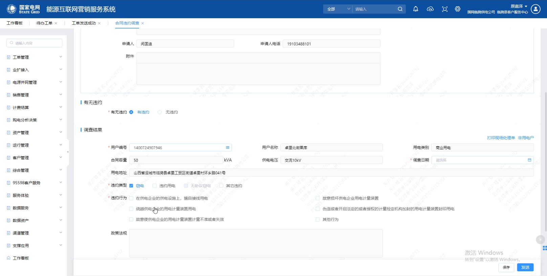
Task: Uncheck the 窃电 violation type checkbox
Action: tap(131, 186)
